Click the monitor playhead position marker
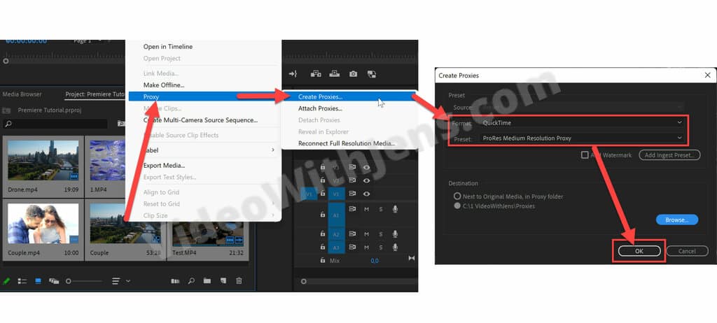This screenshot has width=717, height=323. tap(6, 61)
